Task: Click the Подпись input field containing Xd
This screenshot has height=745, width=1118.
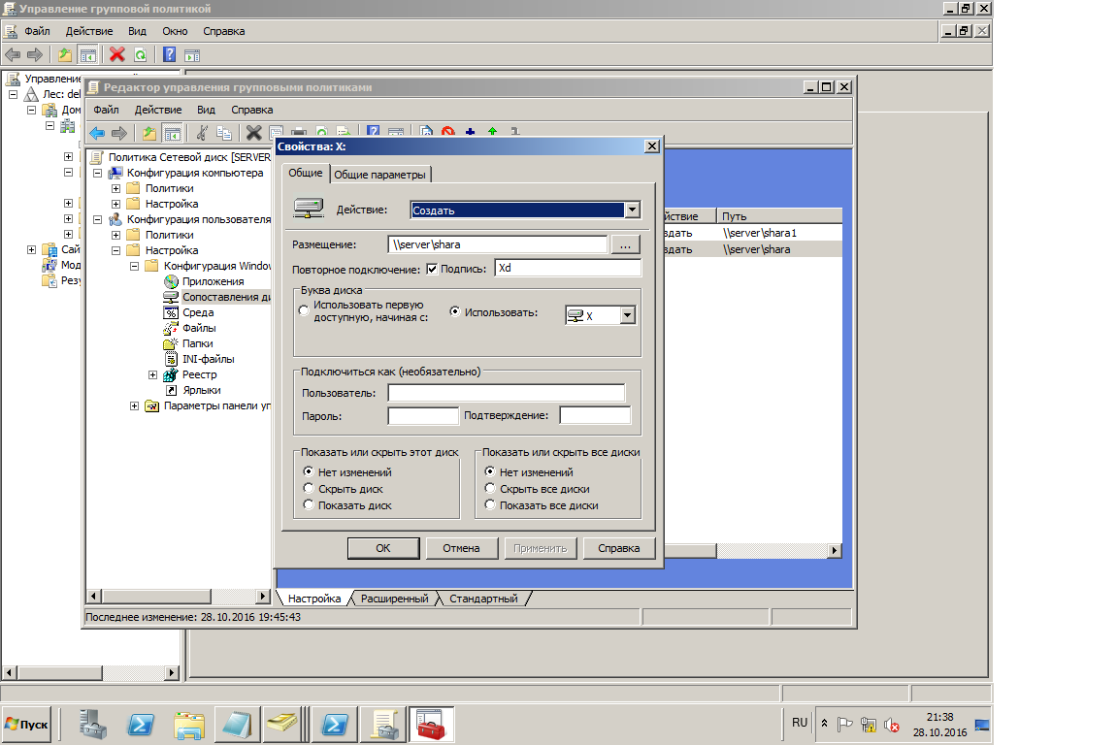Action: tap(568, 268)
